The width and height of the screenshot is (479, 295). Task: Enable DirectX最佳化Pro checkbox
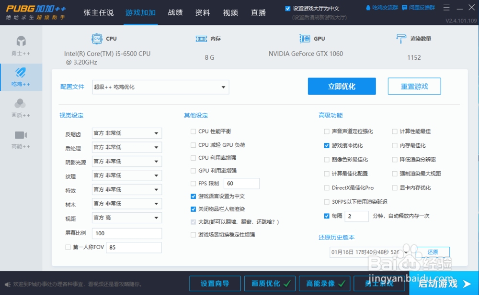327,187
